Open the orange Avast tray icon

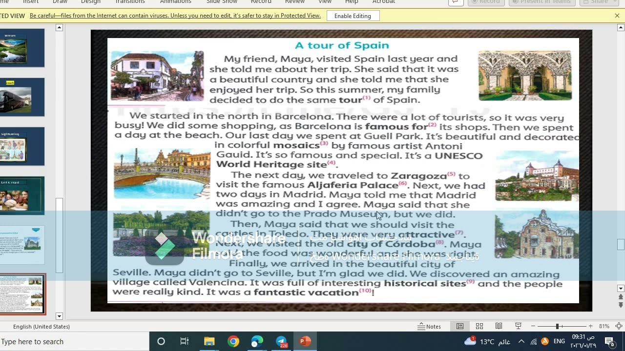(545, 341)
